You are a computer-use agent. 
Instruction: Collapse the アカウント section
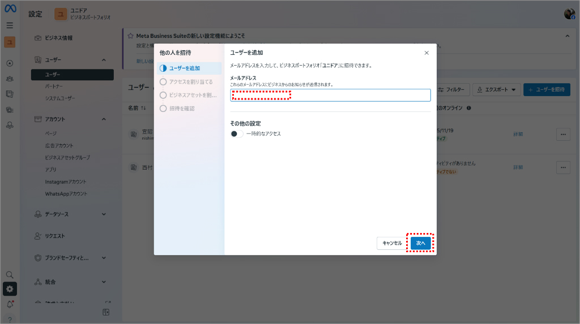[104, 119]
